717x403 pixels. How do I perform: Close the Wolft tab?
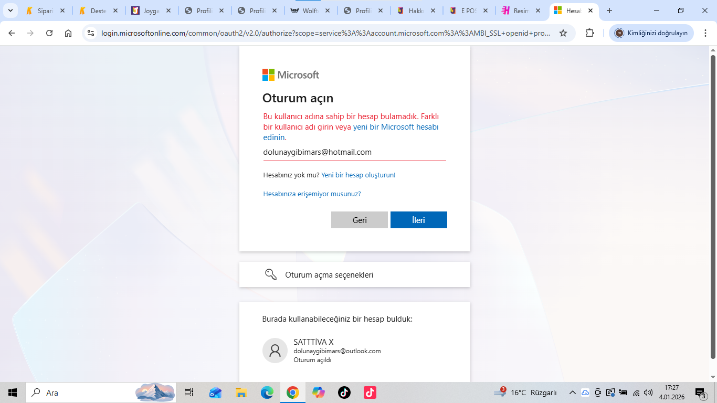328,10
